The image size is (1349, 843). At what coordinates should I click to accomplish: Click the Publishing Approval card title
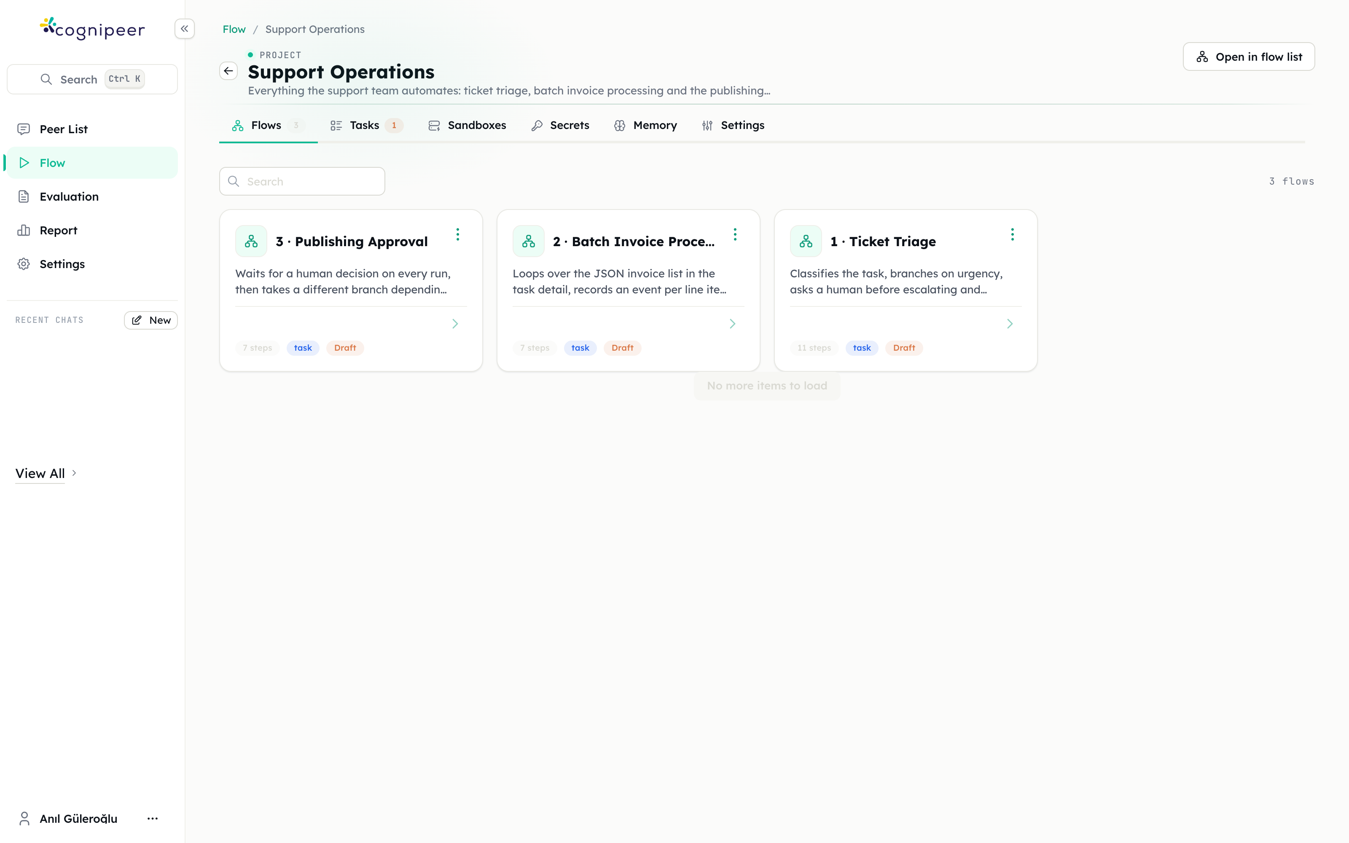(352, 242)
